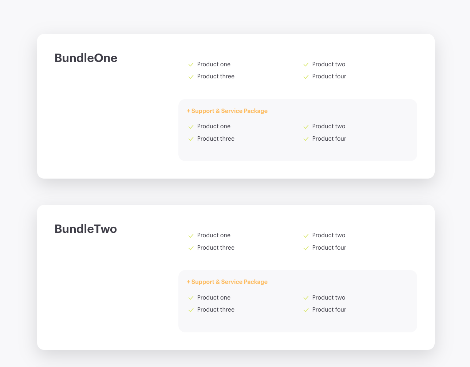Select Product four in BundleTwo top list
This screenshot has width=470, height=367.
(329, 247)
